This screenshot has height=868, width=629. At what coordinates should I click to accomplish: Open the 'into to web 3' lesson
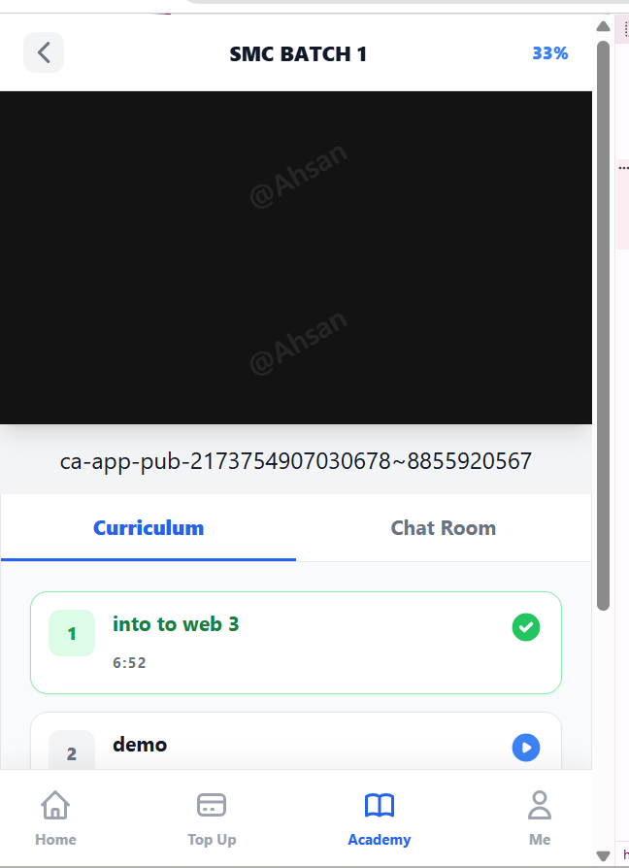296,643
